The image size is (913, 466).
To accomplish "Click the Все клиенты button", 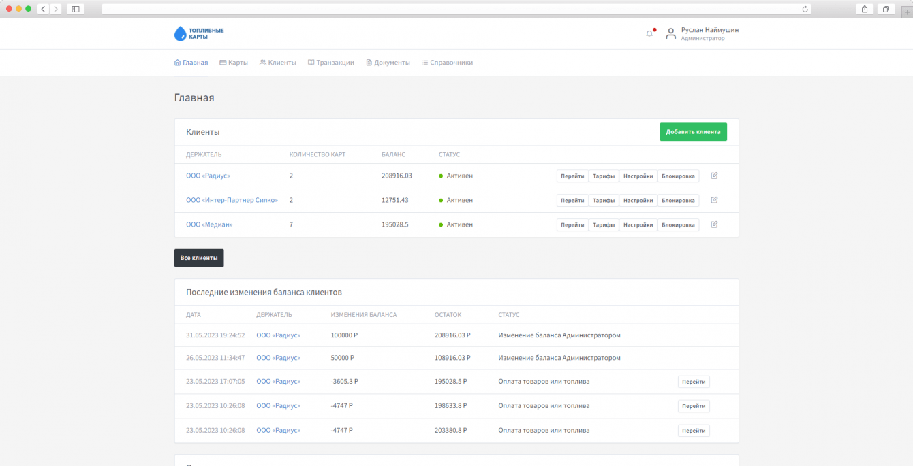I will [x=199, y=258].
